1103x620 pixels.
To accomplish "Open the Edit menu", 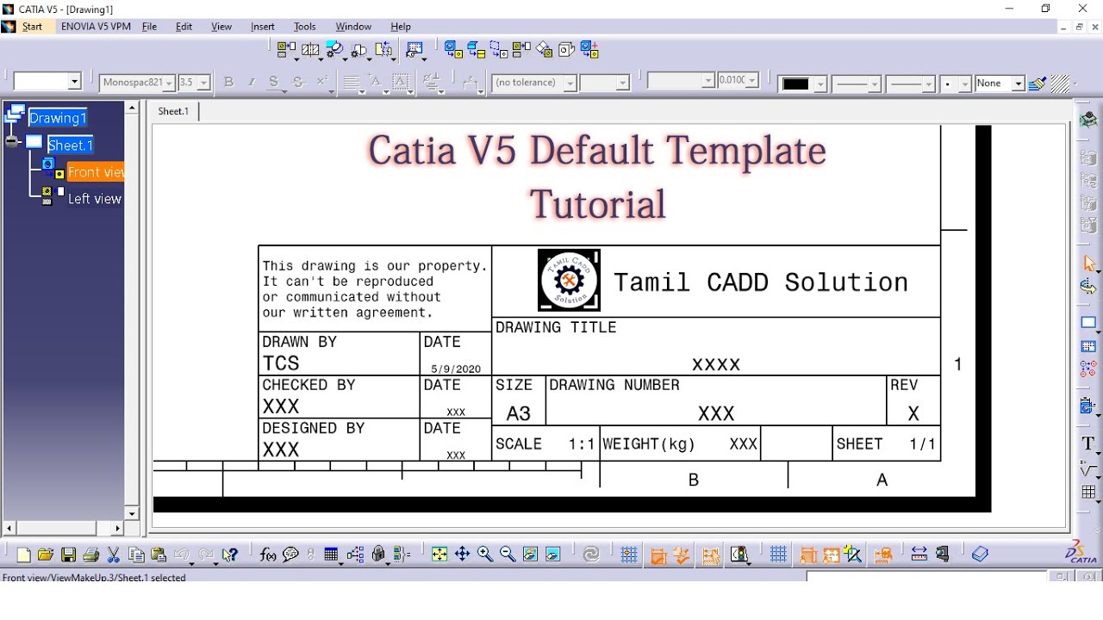I will click(184, 27).
